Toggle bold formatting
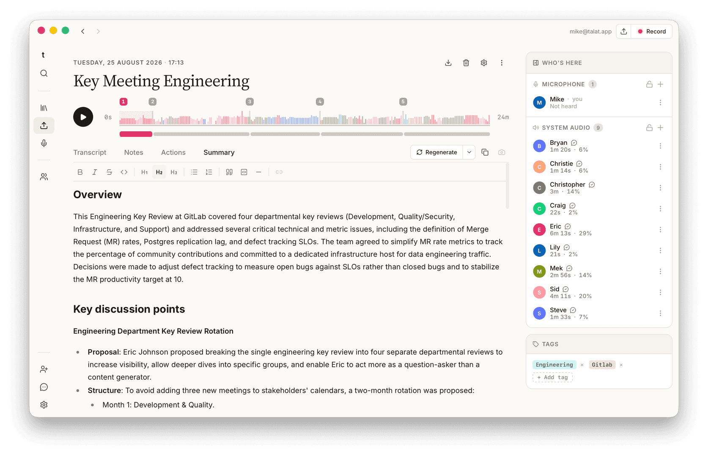The height and width of the screenshot is (456, 708). 80,172
